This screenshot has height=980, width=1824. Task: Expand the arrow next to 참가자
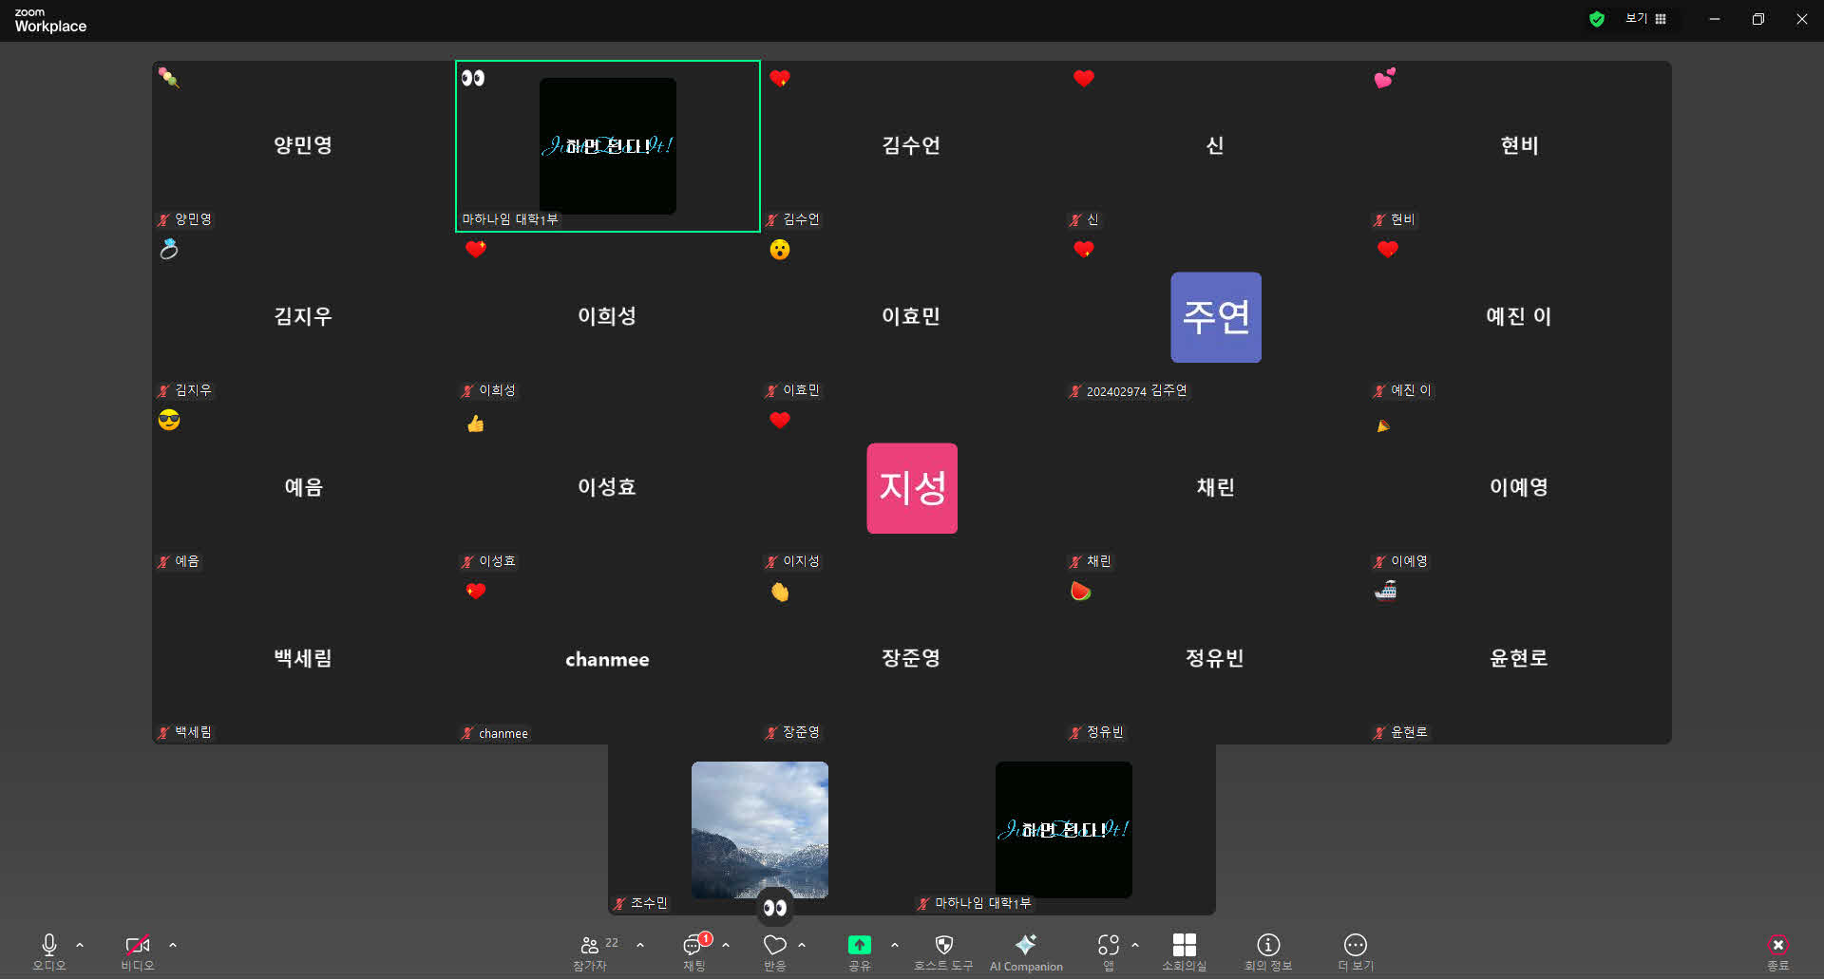[640, 945]
